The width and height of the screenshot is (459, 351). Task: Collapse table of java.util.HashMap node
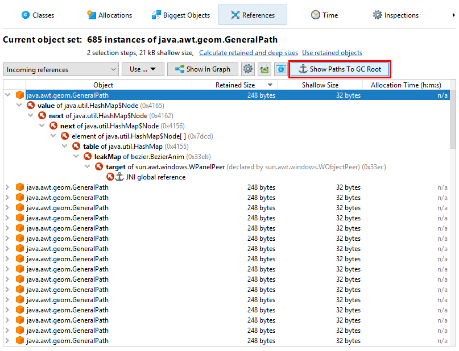[x=65, y=146]
